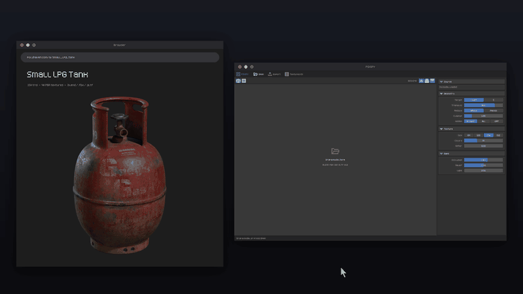Screen dimensions: 523x294
Task: Adjust the Triangles slider
Action: coord(484,105)
